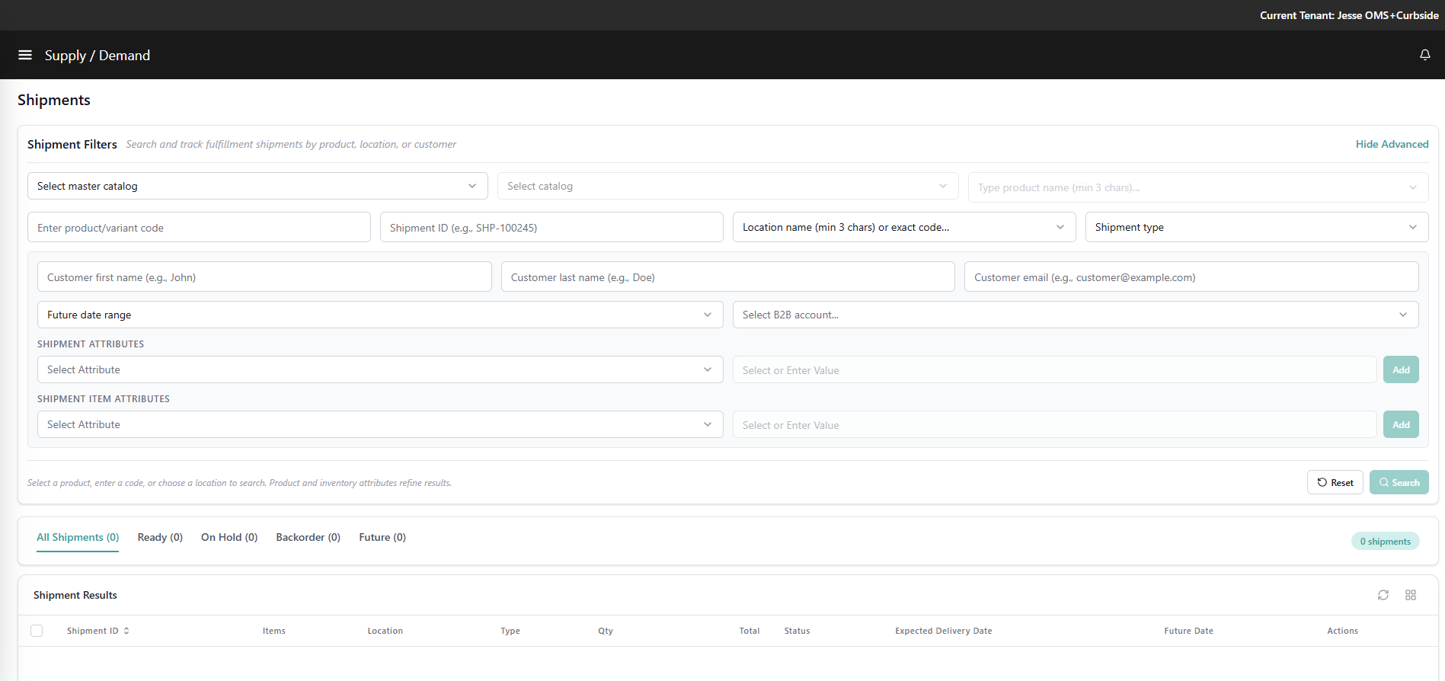The height and width of the screenshot is (681, 1445).
Task: Refresh the shipment results
Action: [1383, 595]
